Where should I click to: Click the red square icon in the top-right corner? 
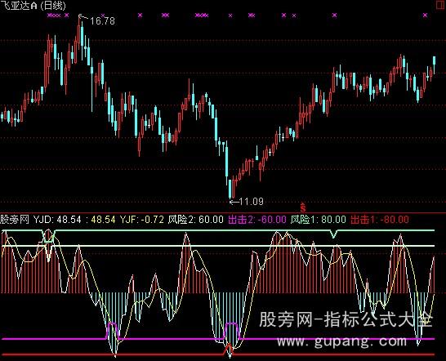pyautogui.click(x=440, y=4)
